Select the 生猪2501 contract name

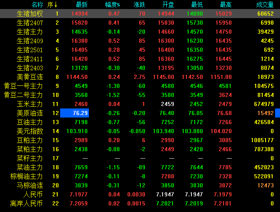pos(30,50)
